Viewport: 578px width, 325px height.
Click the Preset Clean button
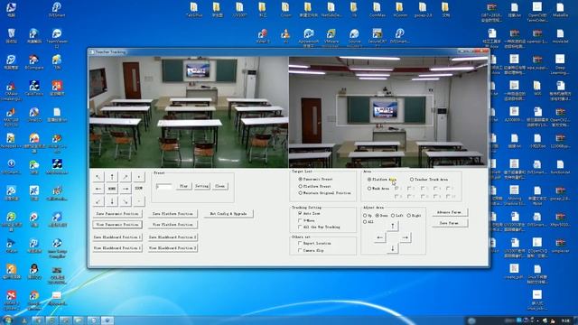(219, 187)
